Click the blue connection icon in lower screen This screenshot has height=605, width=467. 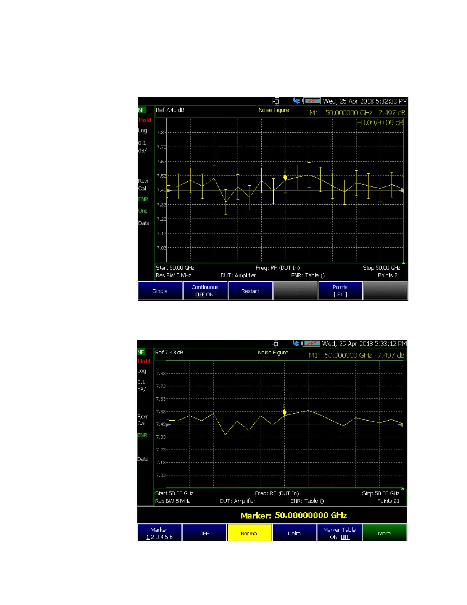(x=295, y=343)
